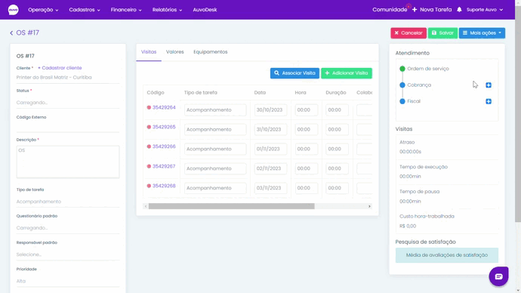This screenshot has width=521, height=293.
Task: Click the Adicionar Visita button
Action: pos(347,73)
